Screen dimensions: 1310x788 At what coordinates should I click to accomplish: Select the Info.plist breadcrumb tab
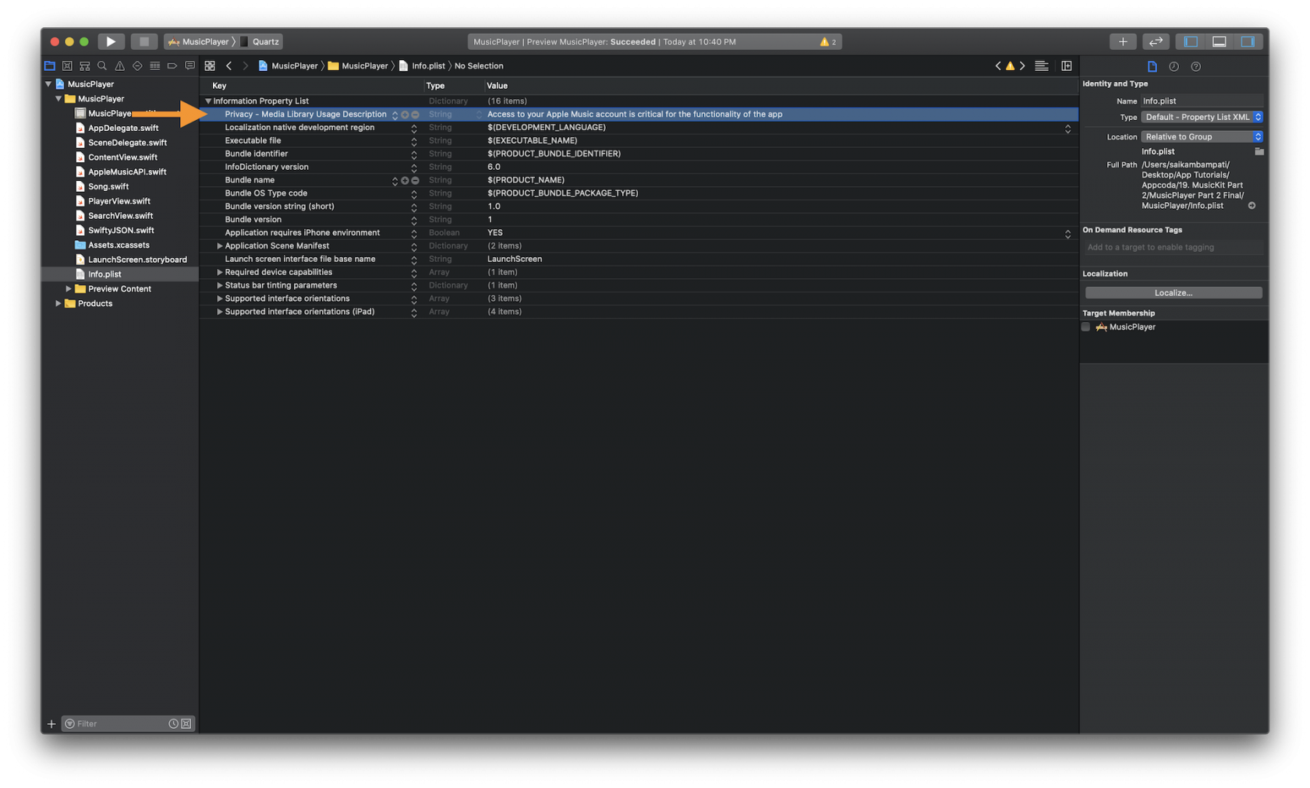[x=427, y=65]
